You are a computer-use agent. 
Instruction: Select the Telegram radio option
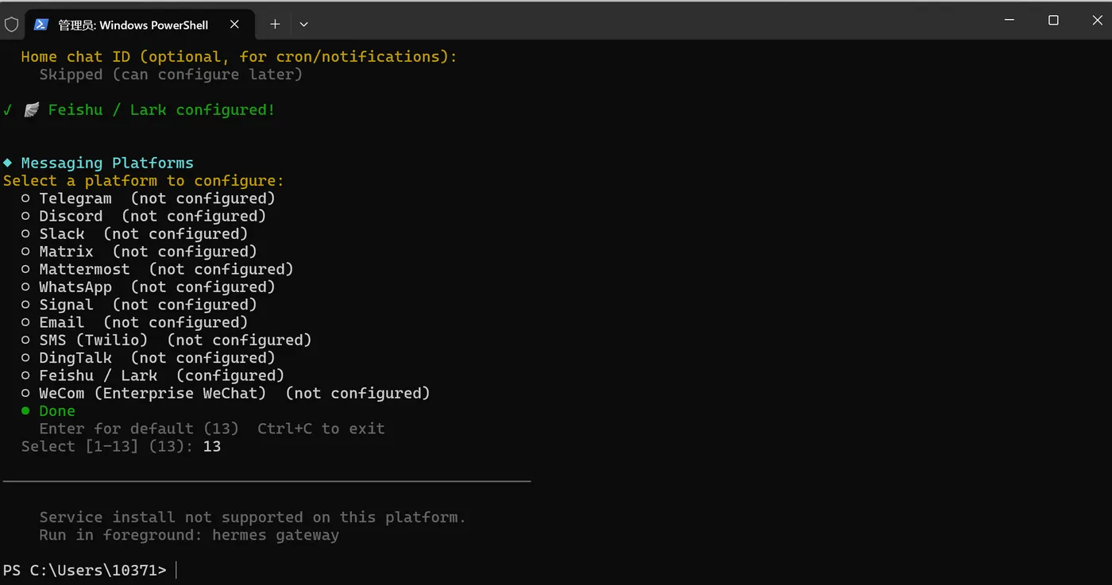click(26, 198)
